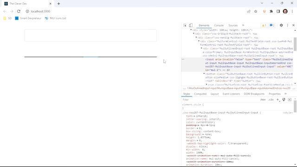Go forward in browser history
This screenshot has height=167, width=297.
pyautogui.click(x=12, y=11)
